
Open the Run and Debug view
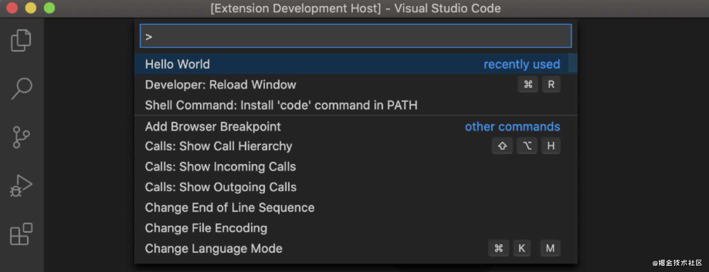coord(21,186)
